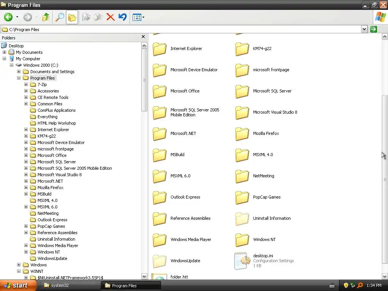Select the Microsoft Visual Studio 8 folder
The image size is (388, 291).
click(242, 113)
